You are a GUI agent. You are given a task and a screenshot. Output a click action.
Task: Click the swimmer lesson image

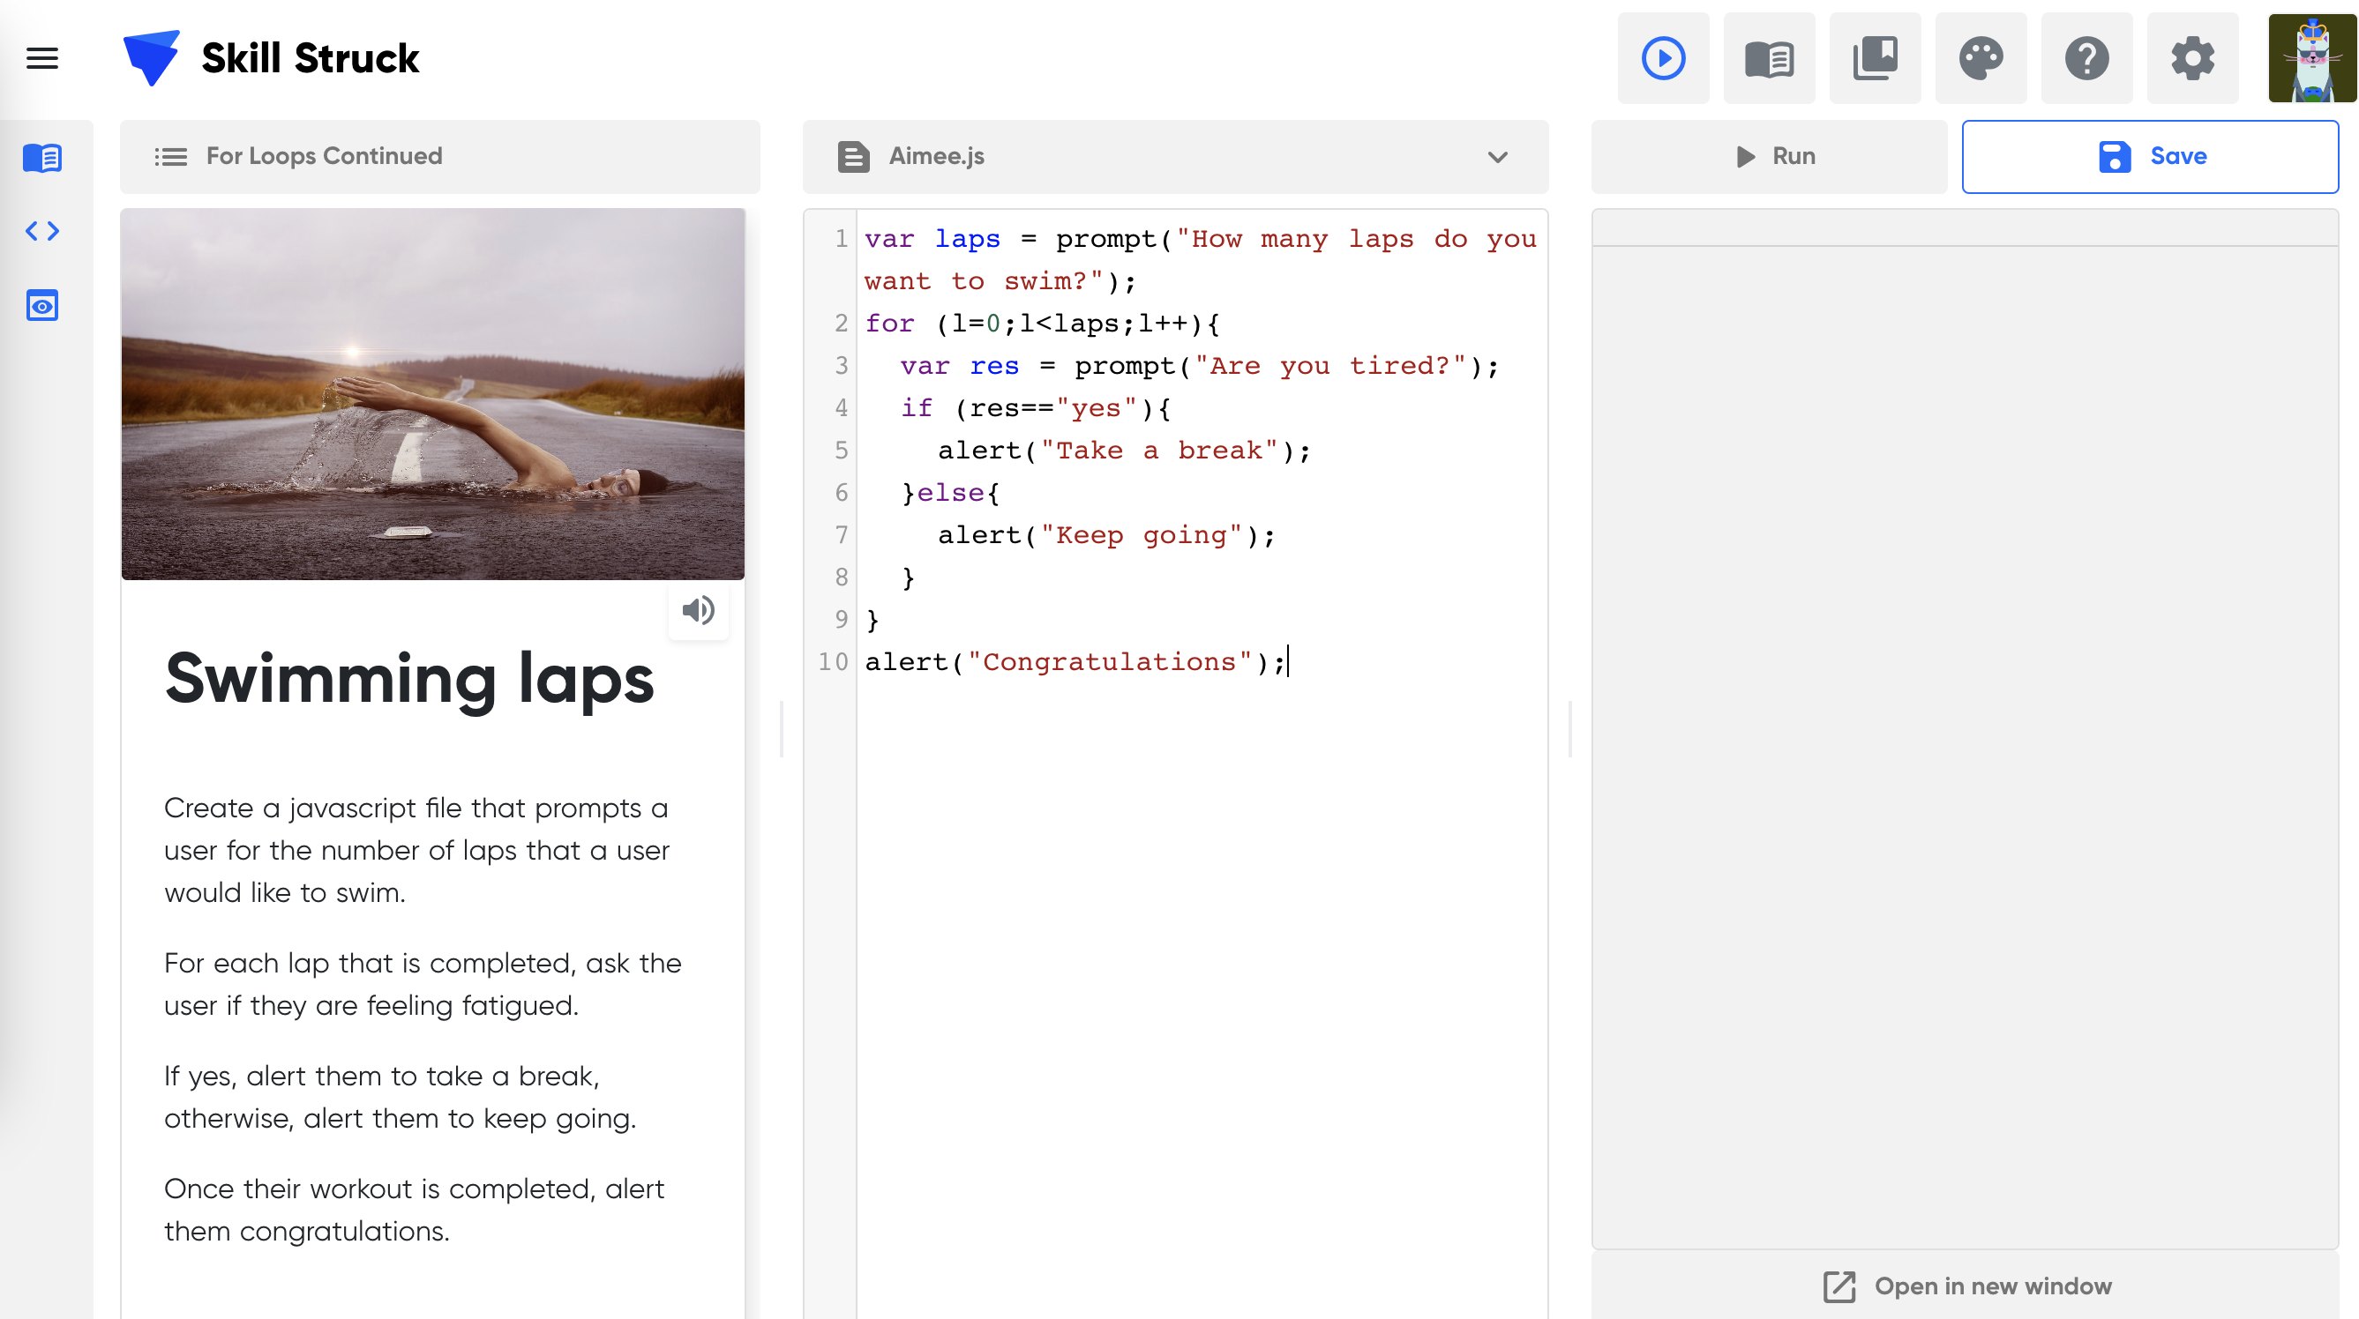tap(432, 393)
